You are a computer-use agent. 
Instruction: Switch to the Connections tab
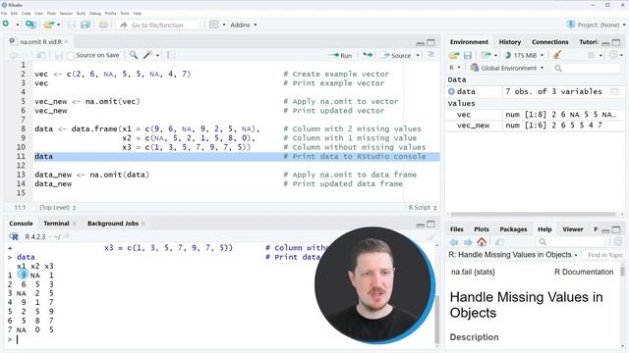(x=550, y=42)
